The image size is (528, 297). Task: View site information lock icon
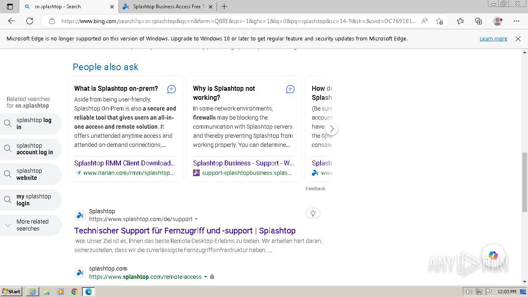[52, 21]
